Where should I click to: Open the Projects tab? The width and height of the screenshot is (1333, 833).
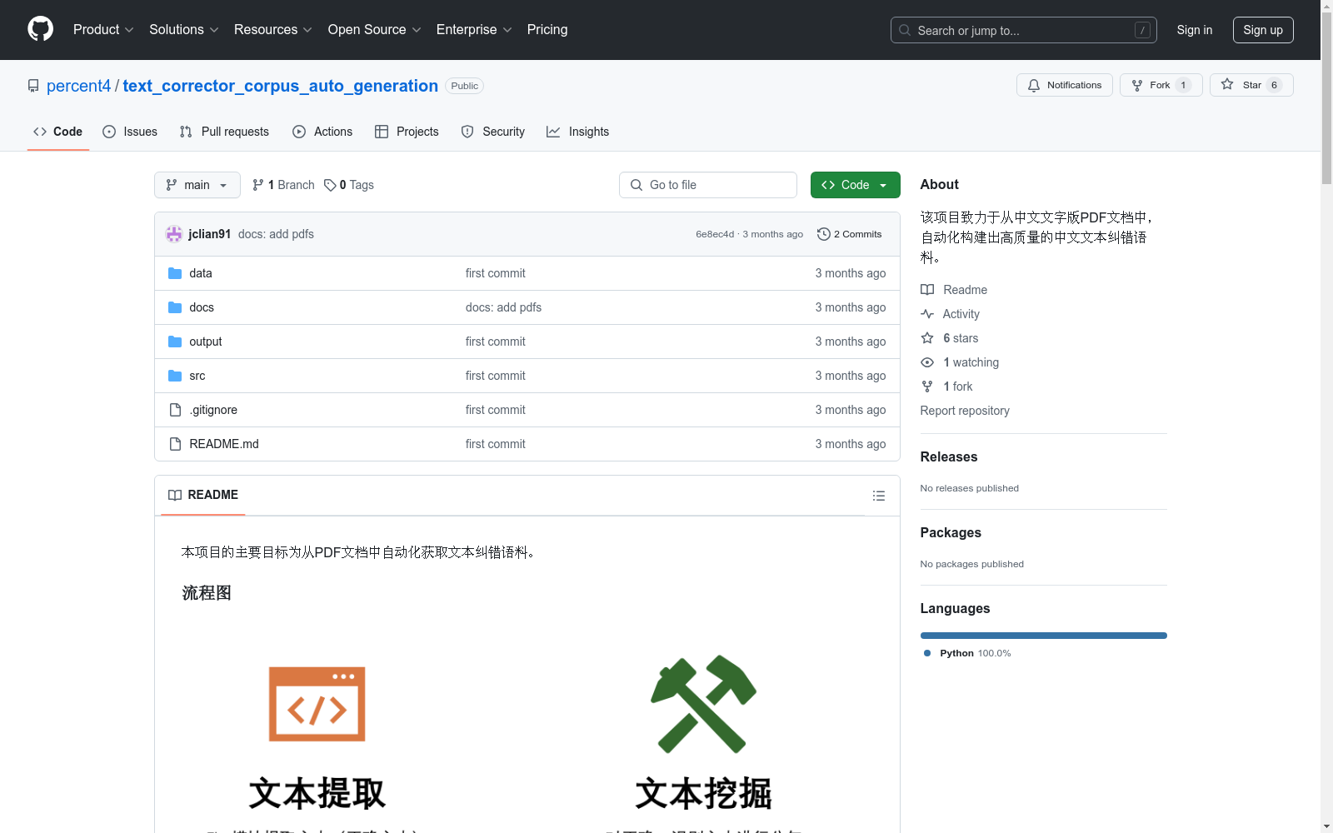point(407,132)
